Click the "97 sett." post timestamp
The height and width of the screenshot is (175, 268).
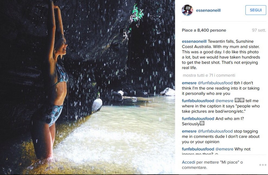(x=259, y=30)
